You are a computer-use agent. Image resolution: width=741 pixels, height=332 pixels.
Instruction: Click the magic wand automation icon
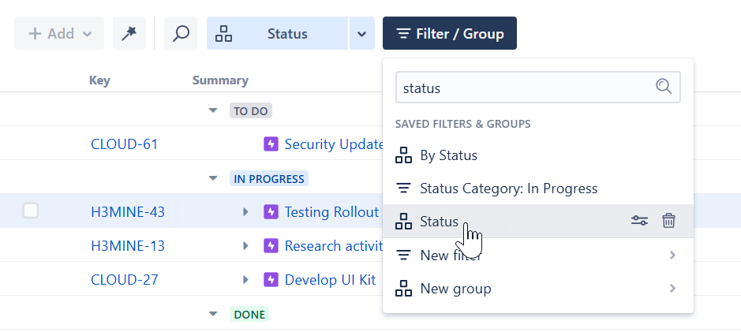[x=129, y=34]
